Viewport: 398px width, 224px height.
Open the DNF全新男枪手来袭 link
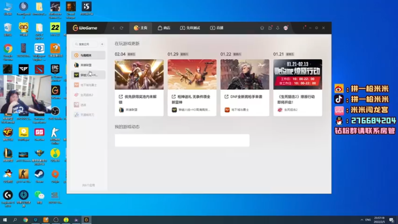pyautogui.click(x=243, y=97)
